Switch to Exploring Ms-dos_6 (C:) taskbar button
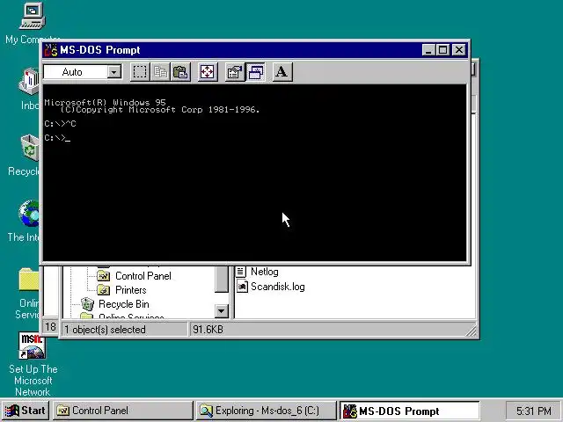This screenshot has height=422, width=563. [x=266, y=411]
